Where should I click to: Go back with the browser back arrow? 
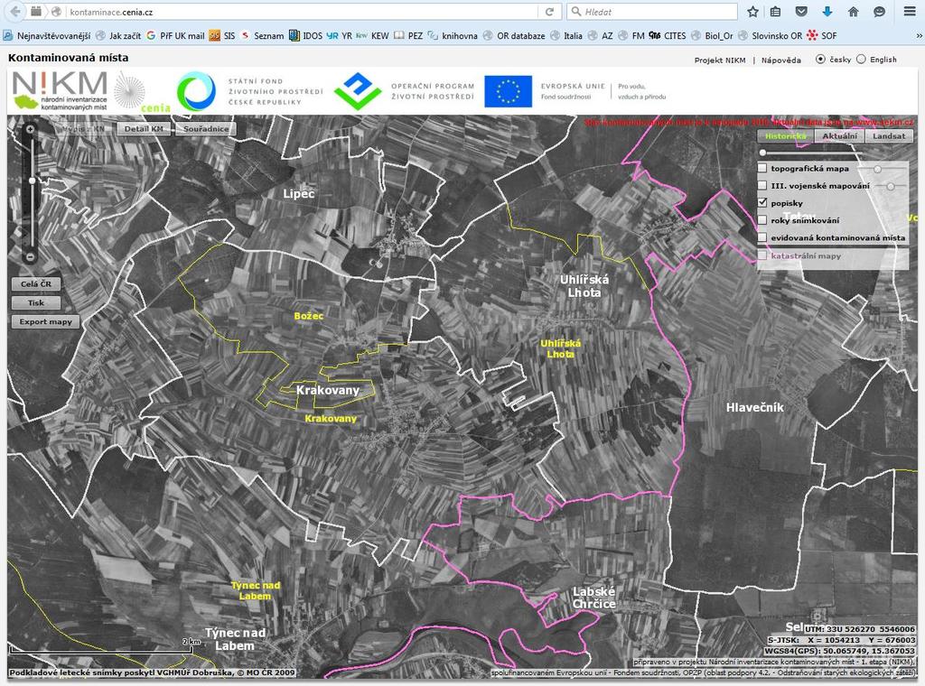[x=15, y=11]
